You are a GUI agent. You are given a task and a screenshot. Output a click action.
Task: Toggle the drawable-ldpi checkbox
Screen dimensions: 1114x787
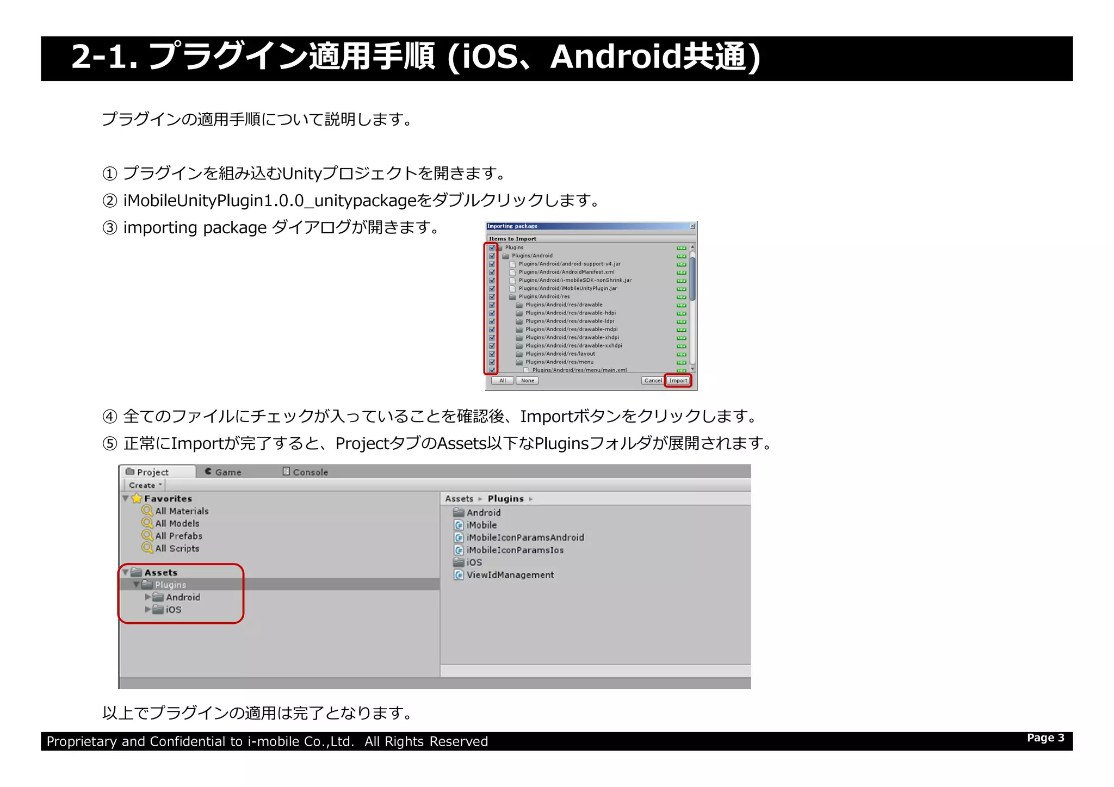point(492,321)
